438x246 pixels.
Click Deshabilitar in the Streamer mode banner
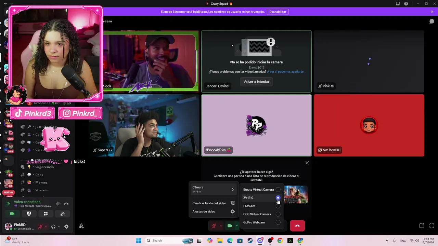point(278,12)
